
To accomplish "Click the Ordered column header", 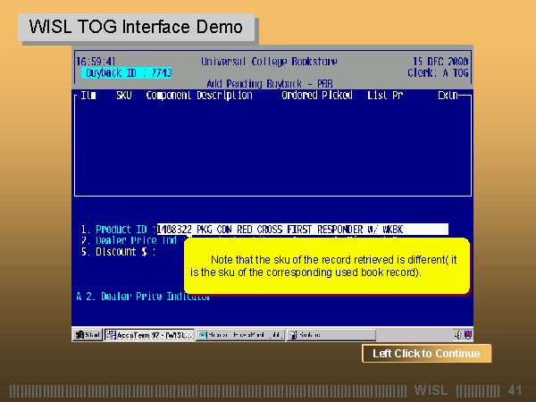I will pos(300,95).
